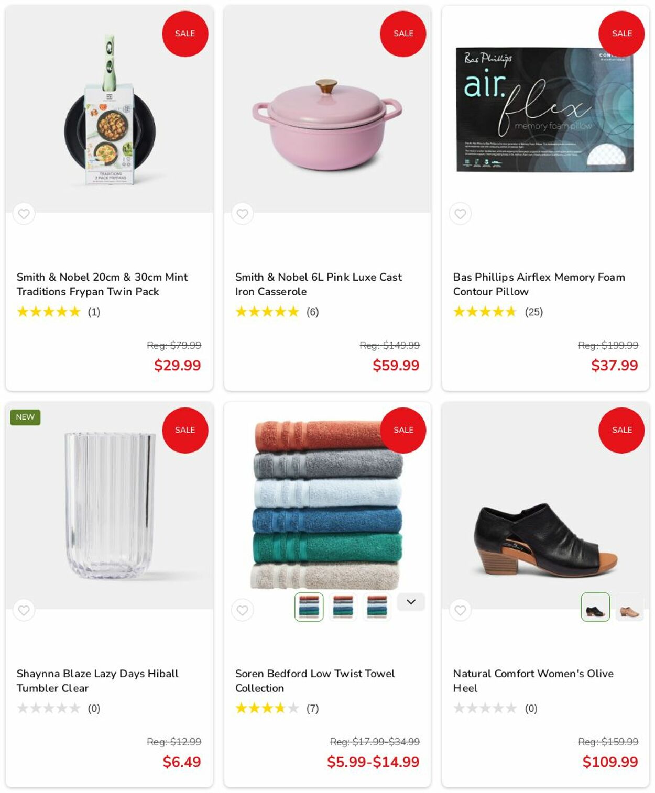Click the Airflex pillow product image

(x=545, y=110)
